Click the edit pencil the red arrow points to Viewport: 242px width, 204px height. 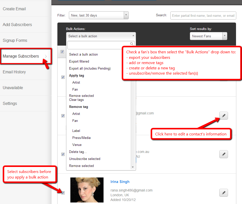224,116
